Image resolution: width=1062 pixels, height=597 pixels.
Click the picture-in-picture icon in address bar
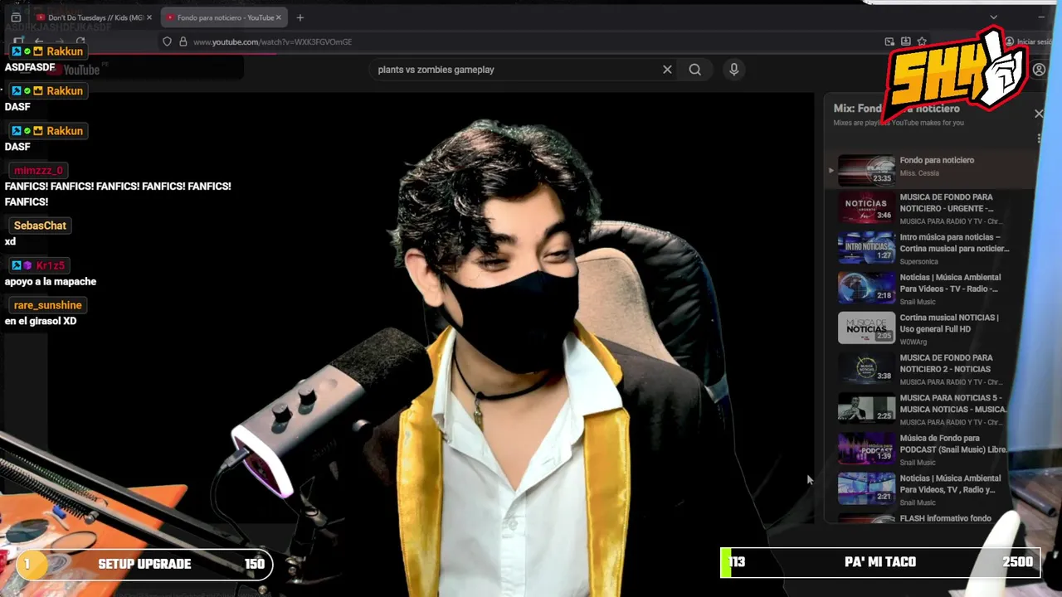coord(889,41)
